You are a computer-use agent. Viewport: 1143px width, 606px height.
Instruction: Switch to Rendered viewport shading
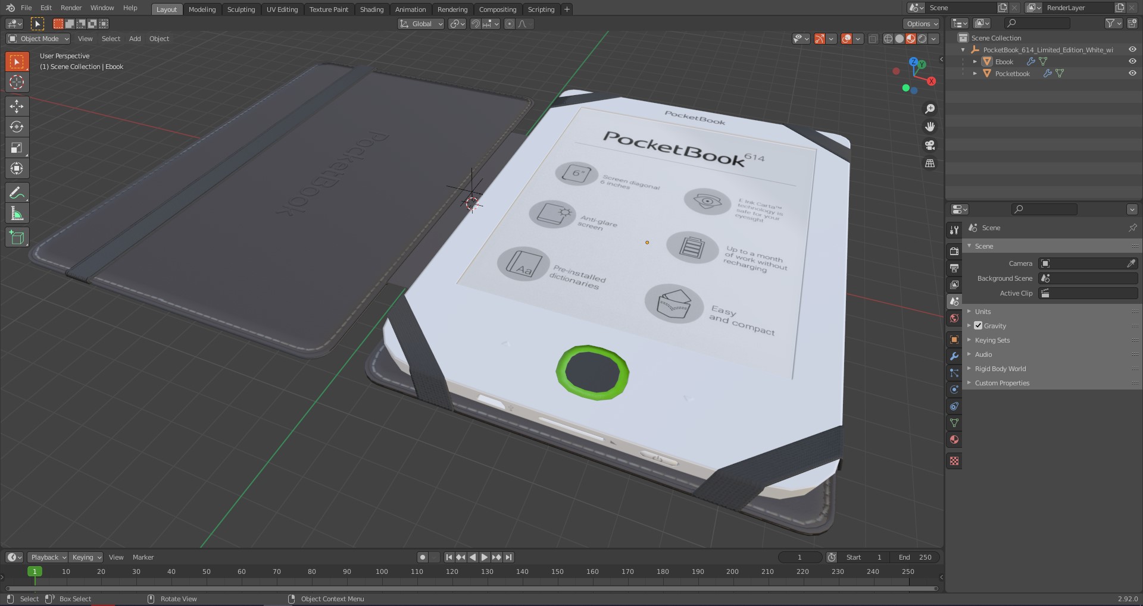point(922,39)
